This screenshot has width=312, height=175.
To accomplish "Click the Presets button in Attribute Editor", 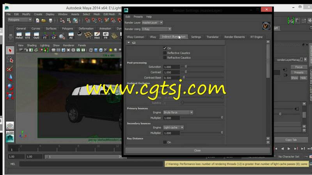I will 299,72.
